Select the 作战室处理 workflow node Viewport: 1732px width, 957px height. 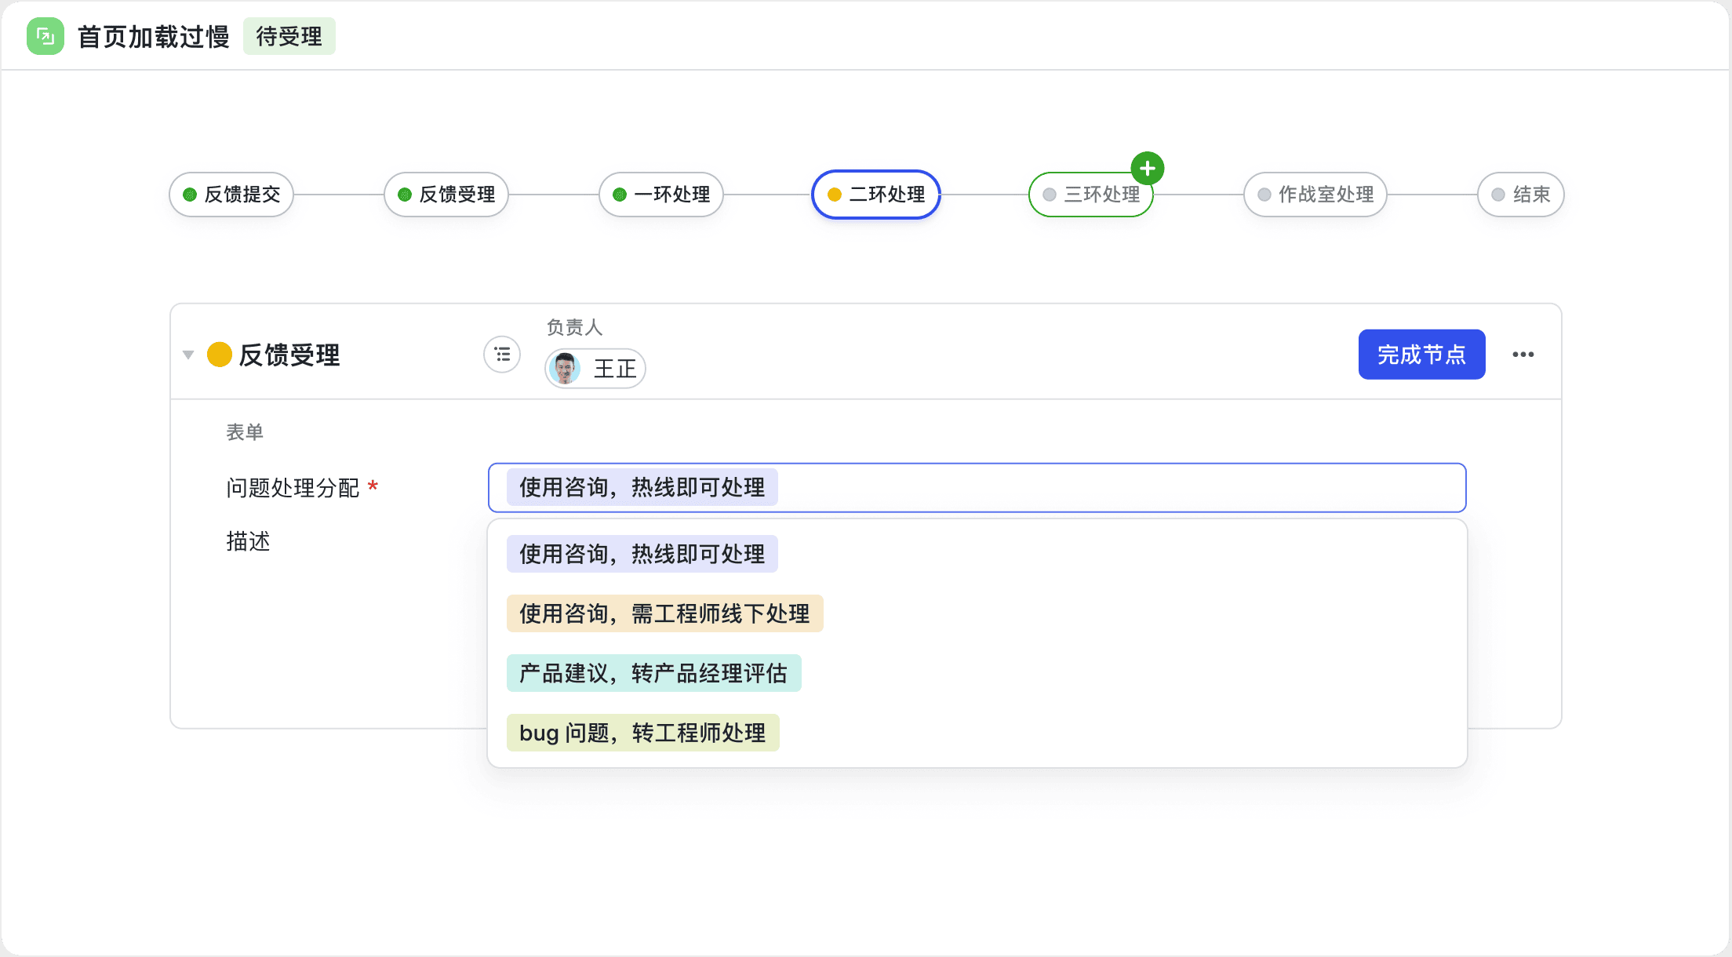coord(1315,195)
